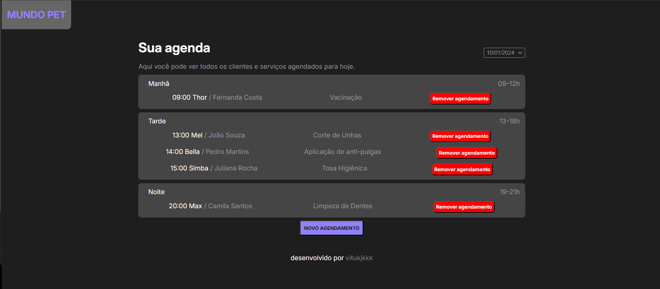660x289 pixels.
Task: Select the Camila Santos client name
Action: point(230,206)
